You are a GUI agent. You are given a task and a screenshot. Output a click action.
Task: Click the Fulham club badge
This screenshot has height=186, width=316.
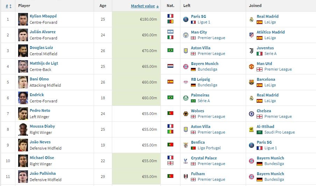186,177
